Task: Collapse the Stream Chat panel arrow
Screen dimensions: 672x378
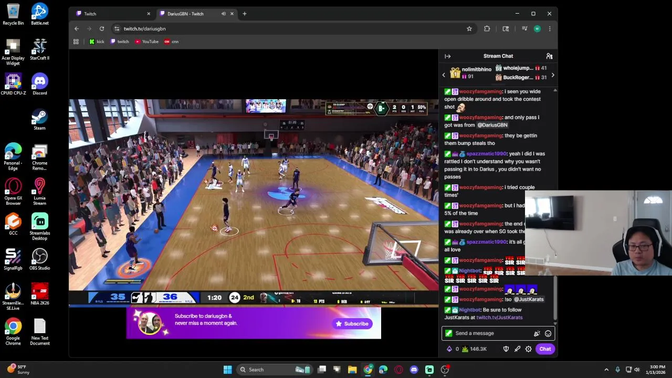Action: tap(447, 56)
